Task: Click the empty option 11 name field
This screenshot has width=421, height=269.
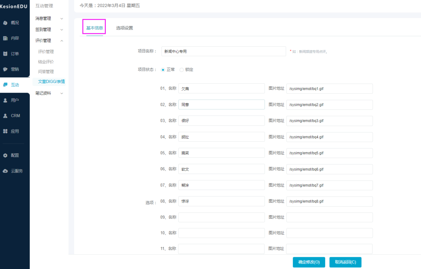Action: pyautogui.click(x=221, y=249)
